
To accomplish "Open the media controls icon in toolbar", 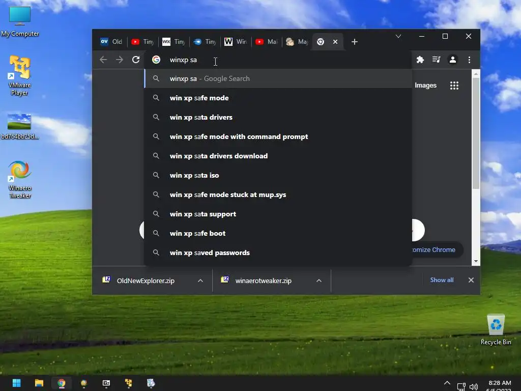I will (436, 60).
